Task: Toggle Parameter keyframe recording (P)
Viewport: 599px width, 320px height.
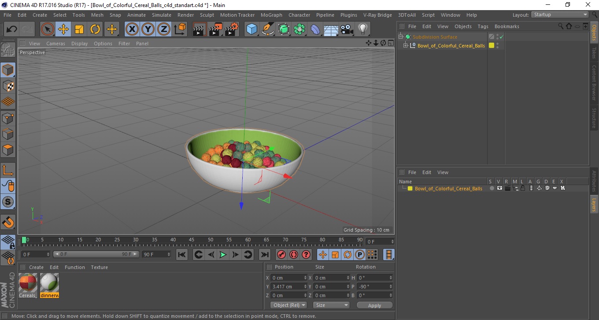Action: pyautogui.click(x=360, y=255)
